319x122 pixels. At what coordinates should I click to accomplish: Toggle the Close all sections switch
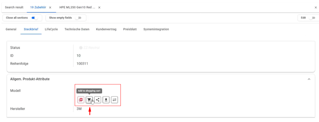coord(35,18)
